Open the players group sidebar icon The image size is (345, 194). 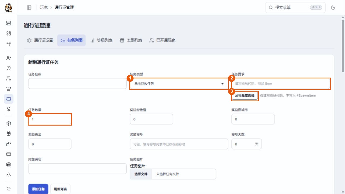click(x=9, y=78)
